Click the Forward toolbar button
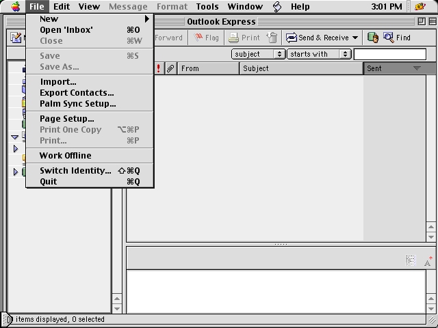 click(x=168, y=38)
